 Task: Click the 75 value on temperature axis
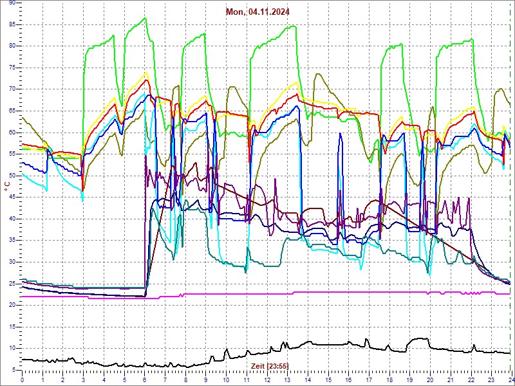12,68
